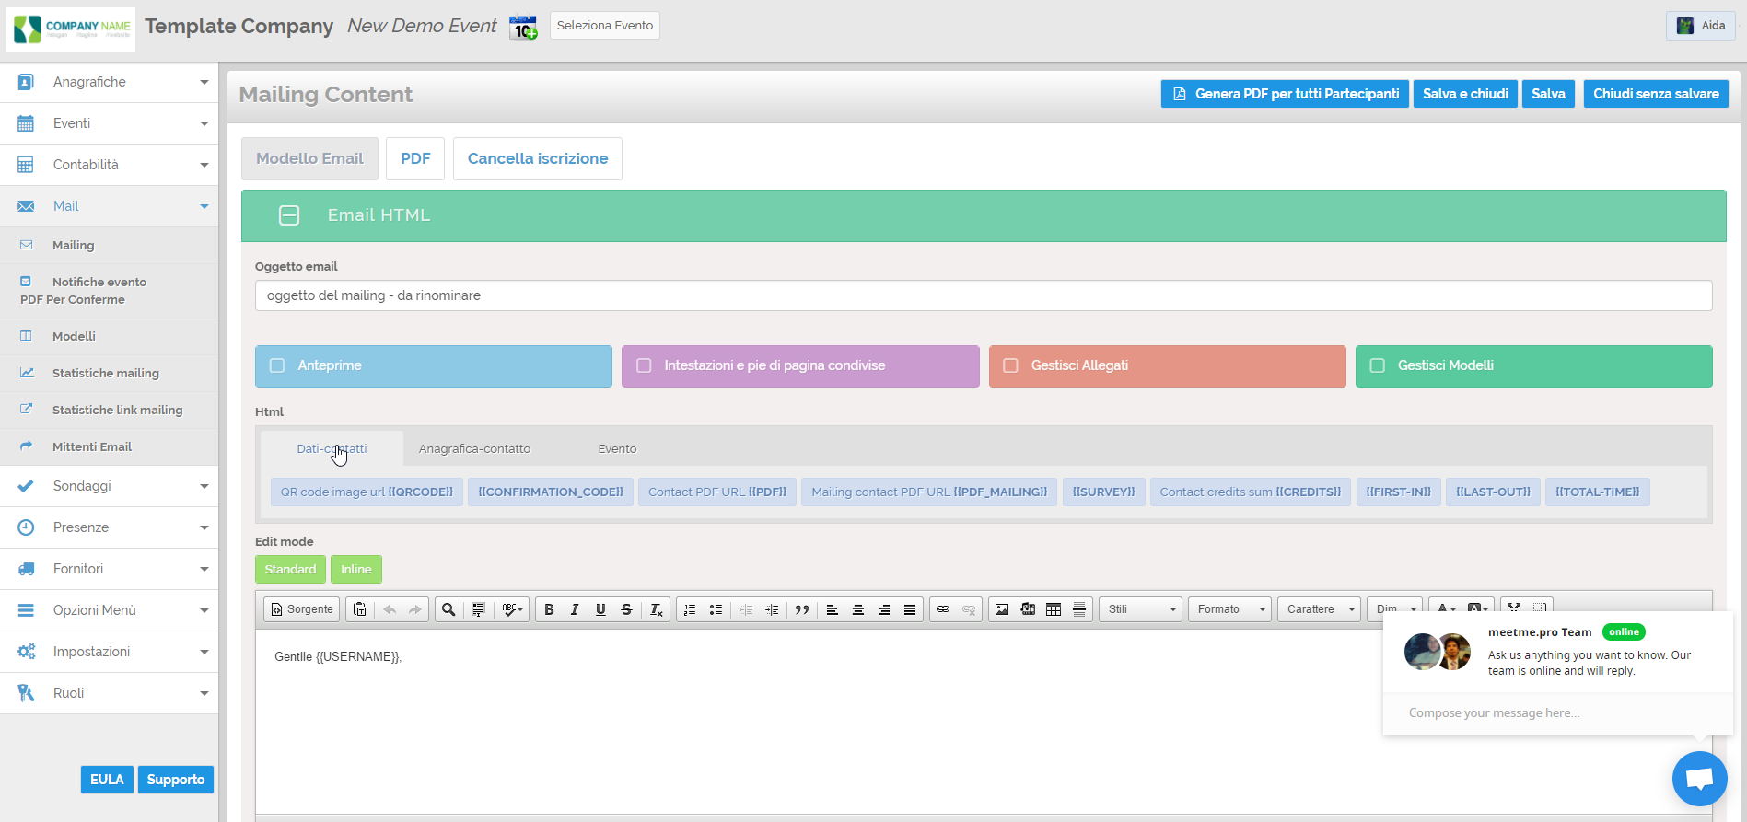This screenshot has width=1747, height=822.
Task: Tick Intestazioni e pie di pagina condivise checkbox
Action: point(644,365)
